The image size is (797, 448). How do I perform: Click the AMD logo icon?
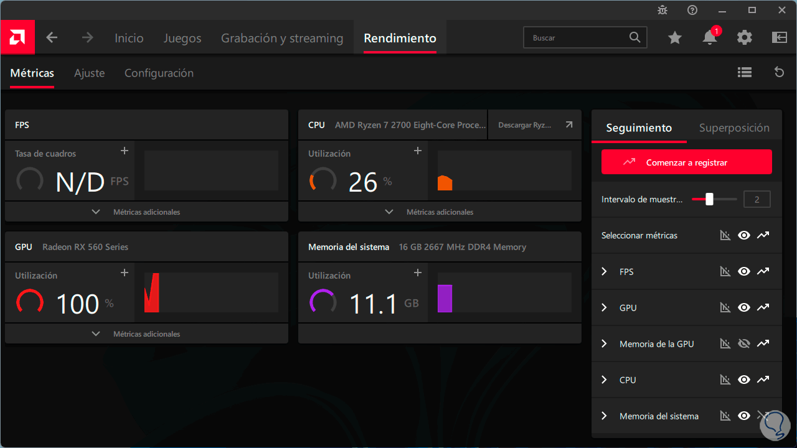pyautogui.click(x=17, y=37)
